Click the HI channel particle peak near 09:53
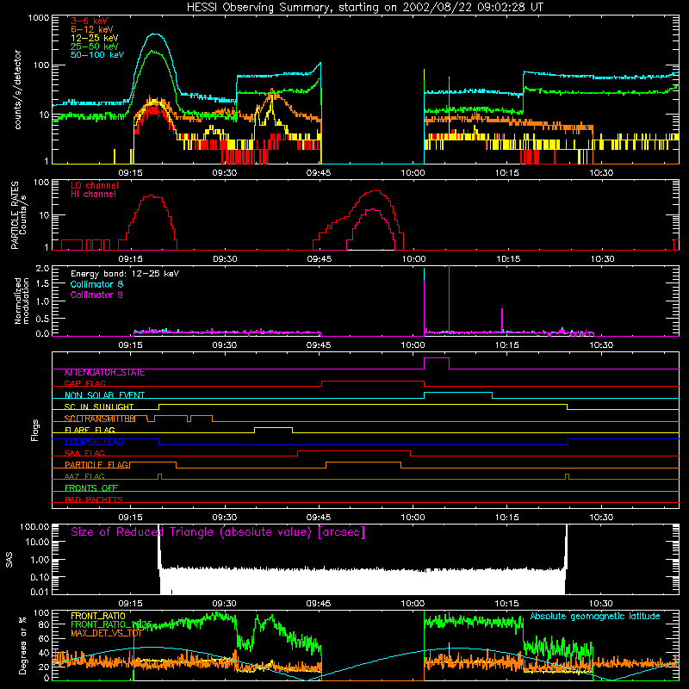Viewport: 689px width, 689px height. [373, 209]
